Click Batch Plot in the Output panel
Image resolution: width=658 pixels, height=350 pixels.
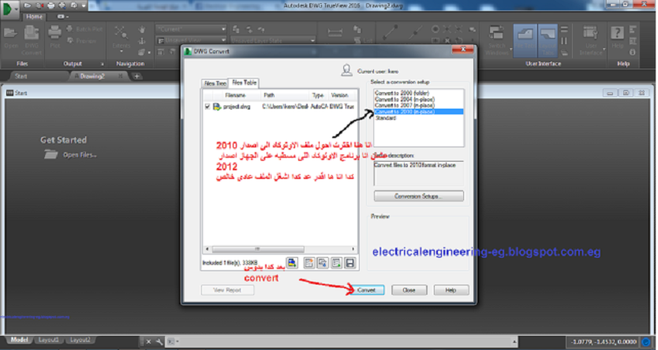click(84, 29)
